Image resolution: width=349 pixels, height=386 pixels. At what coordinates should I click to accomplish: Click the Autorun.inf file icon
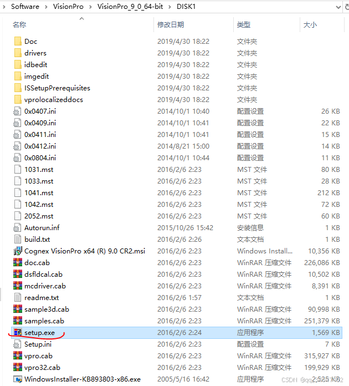point(18,228)
